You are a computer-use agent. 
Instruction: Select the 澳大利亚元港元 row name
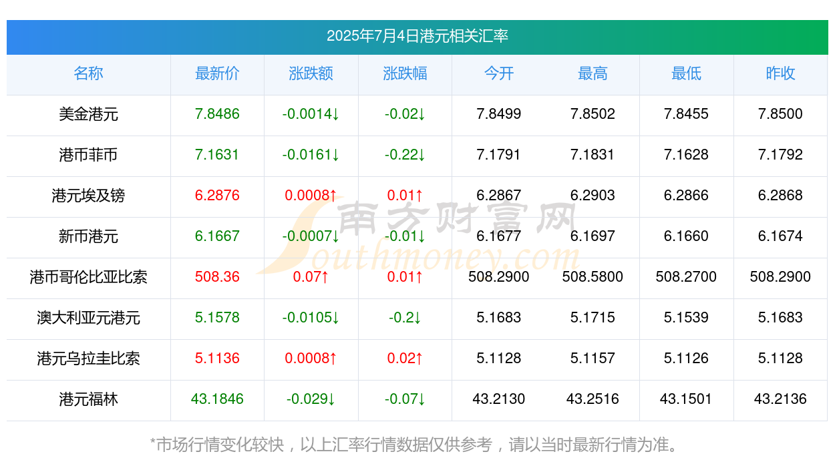coord(88,318)
